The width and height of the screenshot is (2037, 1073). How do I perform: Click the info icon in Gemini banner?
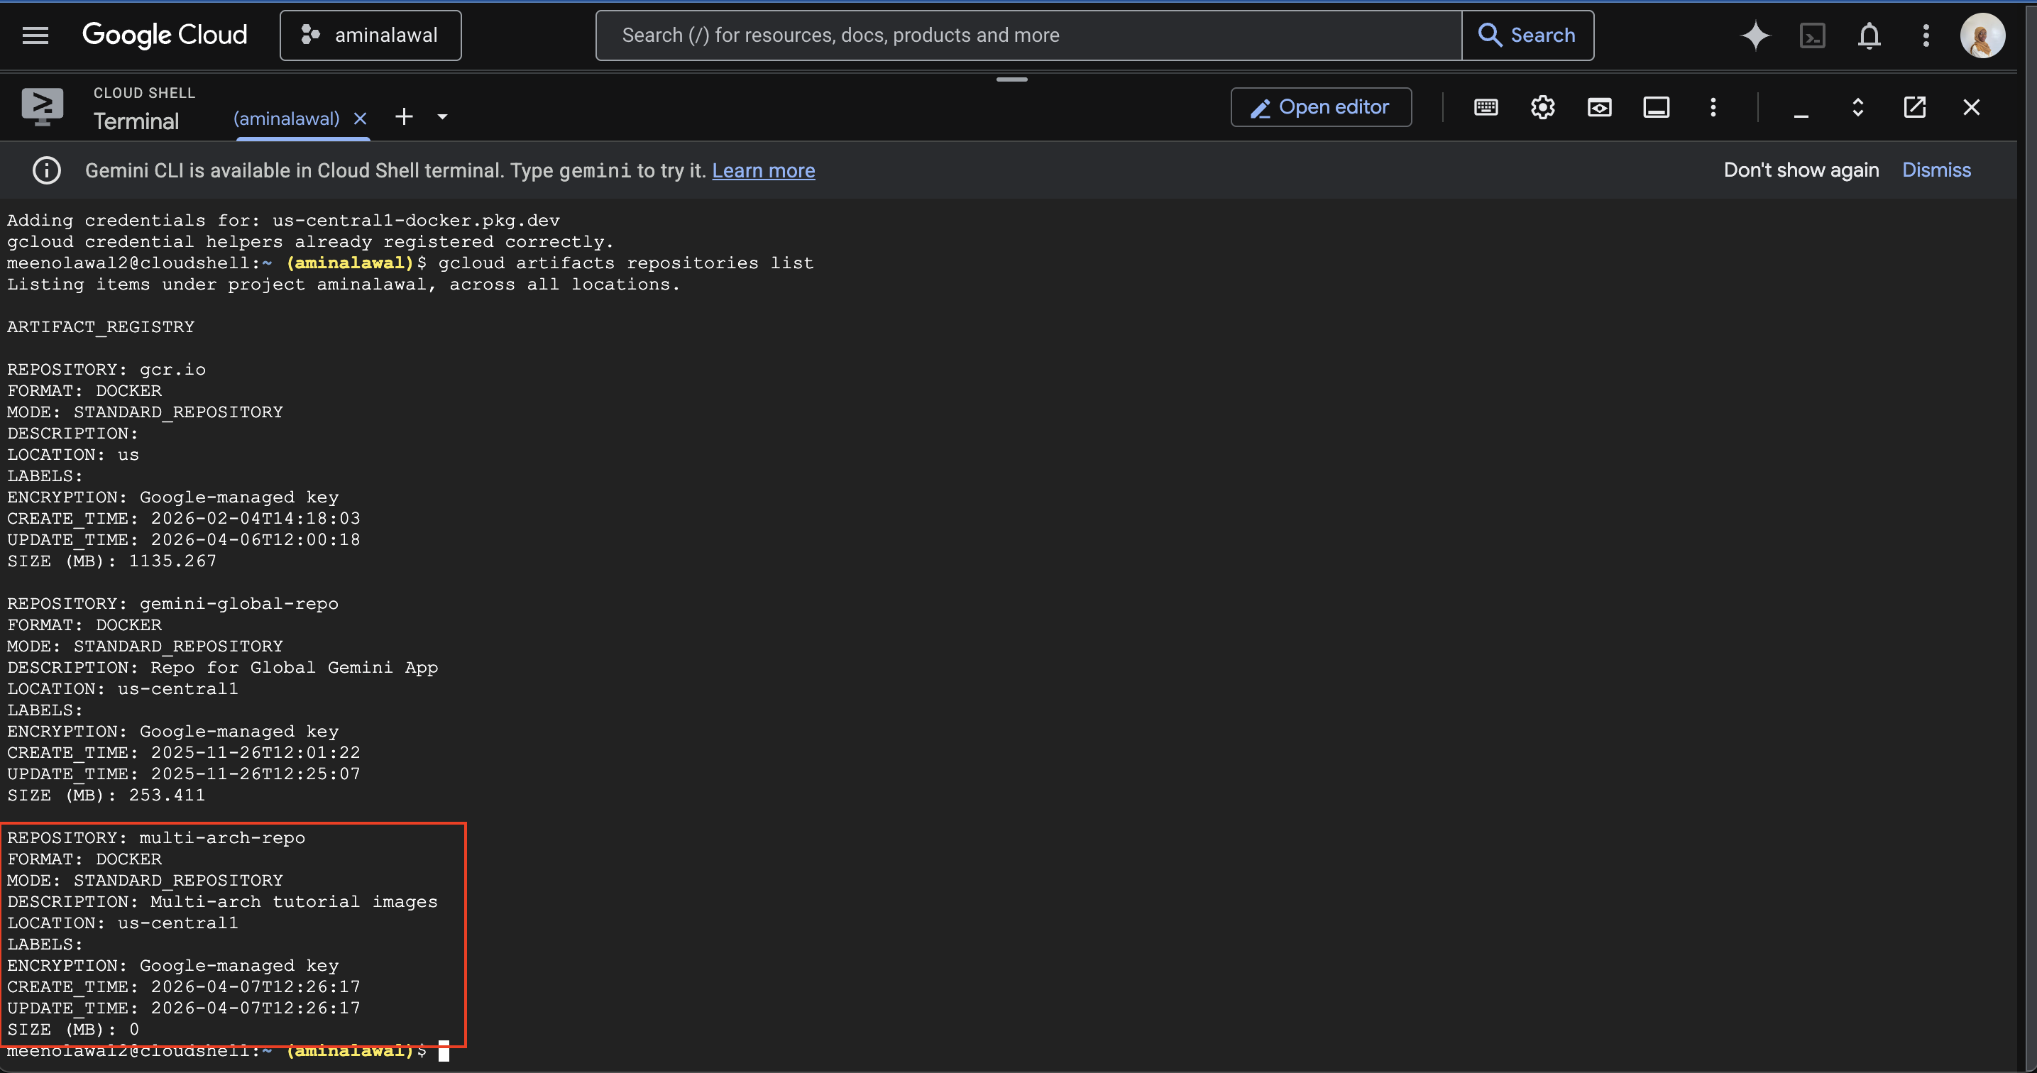[x=47, y=170]
